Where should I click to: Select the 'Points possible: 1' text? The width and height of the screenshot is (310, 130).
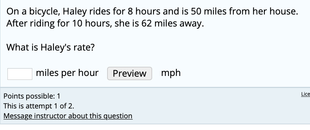(32, 96)
